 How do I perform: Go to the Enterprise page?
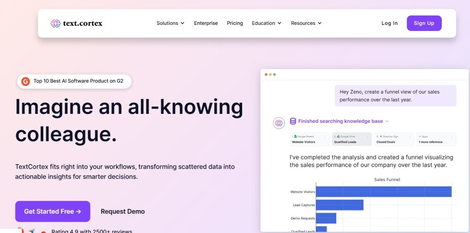coord(206,23)
